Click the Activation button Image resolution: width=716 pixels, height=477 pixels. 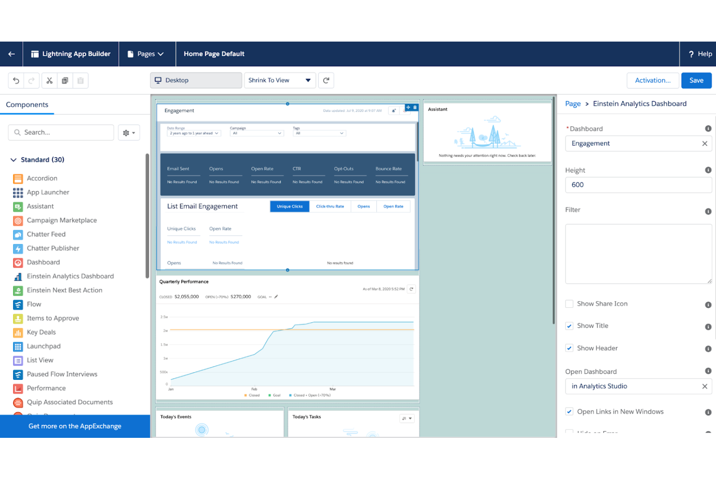[653, 80]
